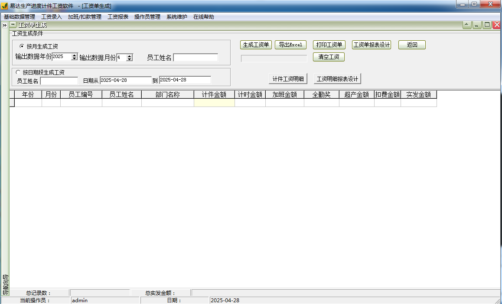Open the 基础数据管理 menu
The width and height of the screenshot is (502, 304).
pos(20,16)
